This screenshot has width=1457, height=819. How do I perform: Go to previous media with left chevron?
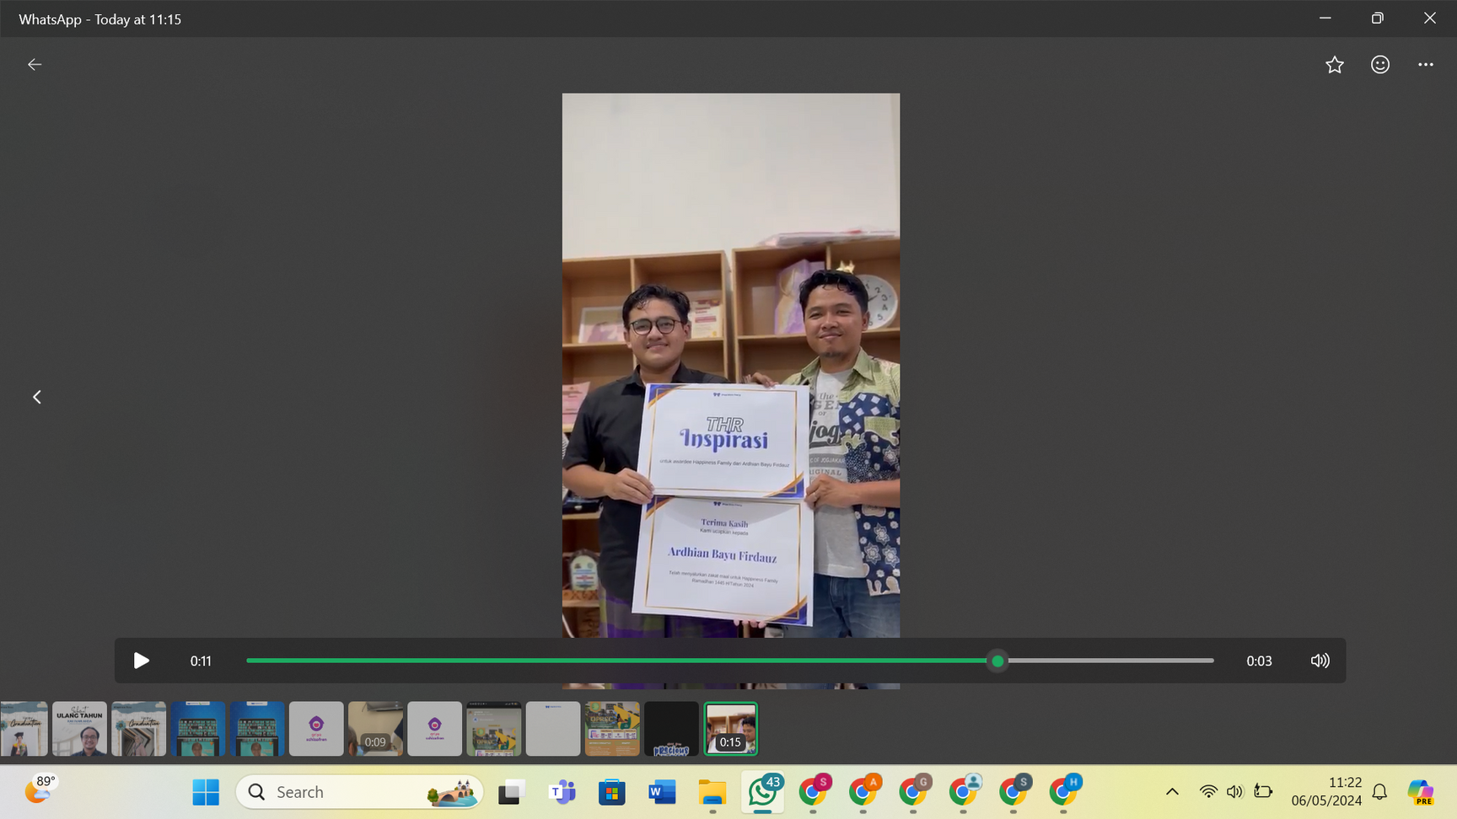coord(37,397)
